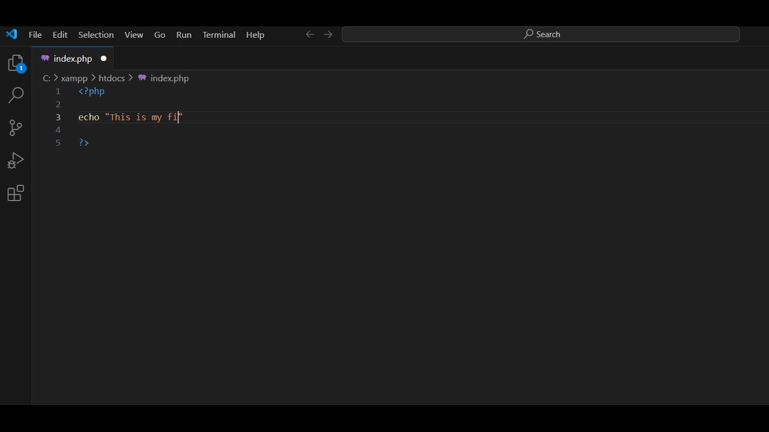Click the Search command center field
The width and height of the screenshot is (769, 432).
pyautogui.click(x=541, y=35)
